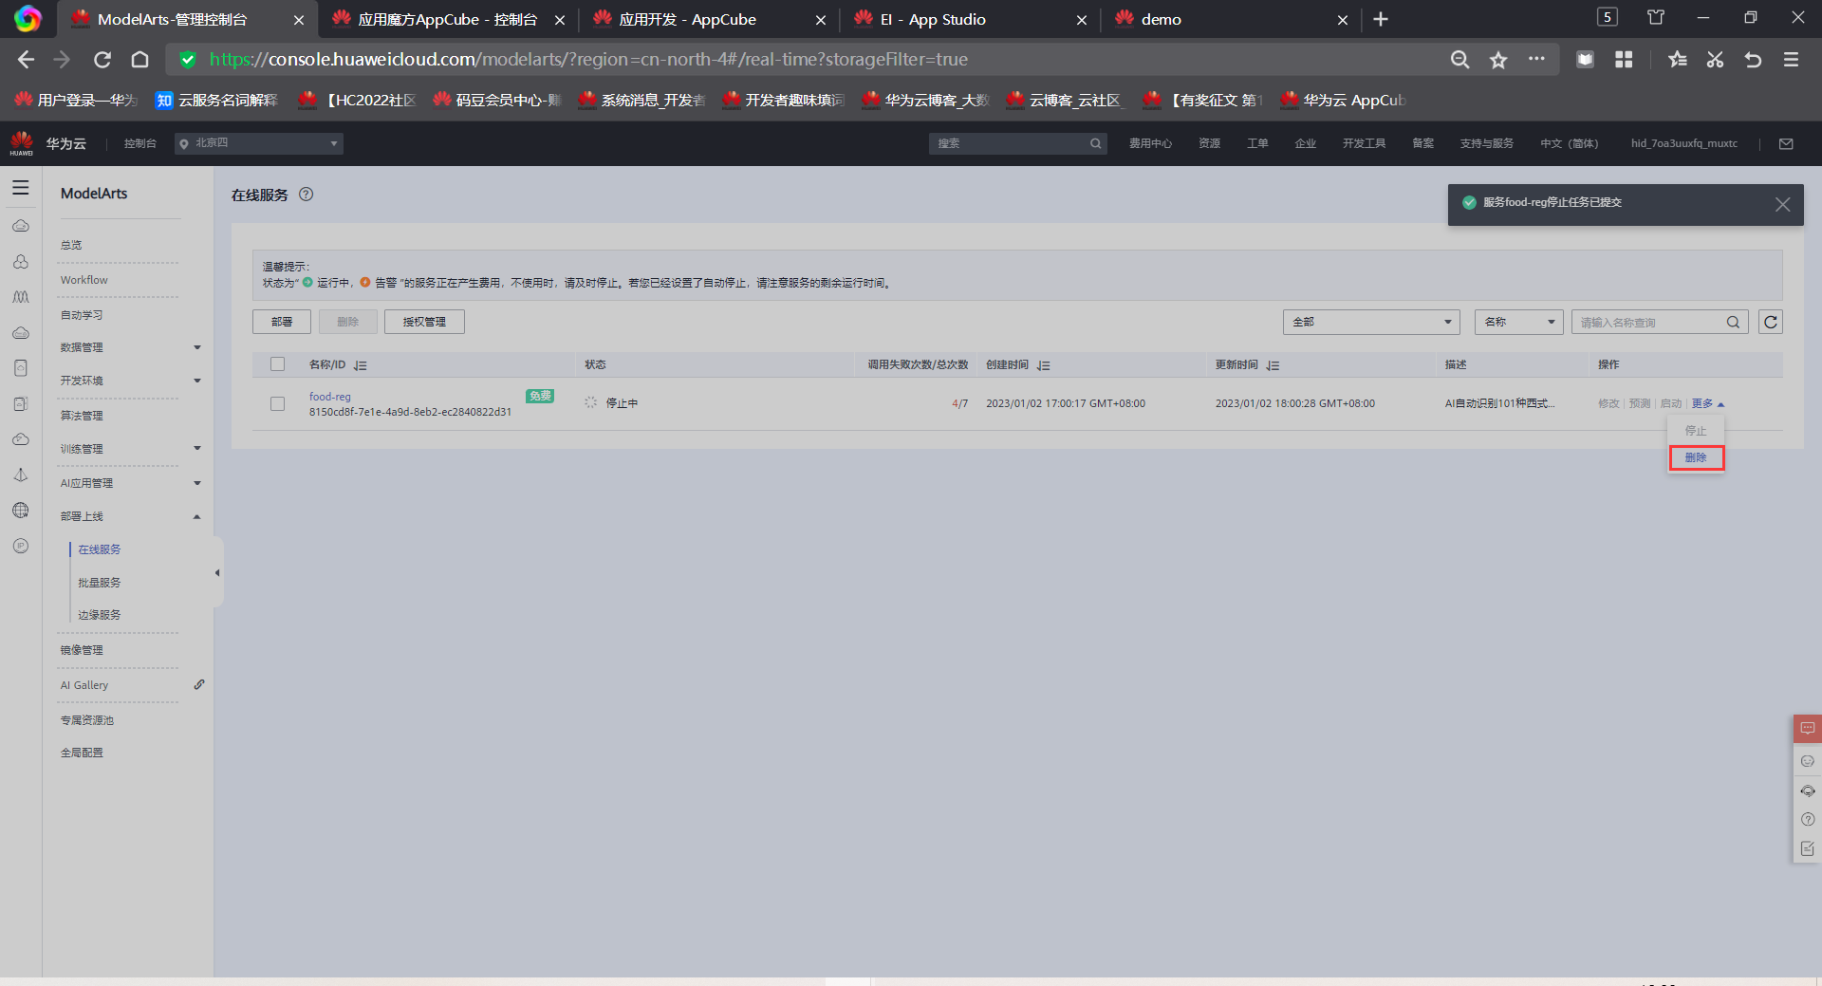Open the hid_7oa3uuxfq_muxtc account menu
This screenshot has width=1822, height=986.
tap(1684, 143)
